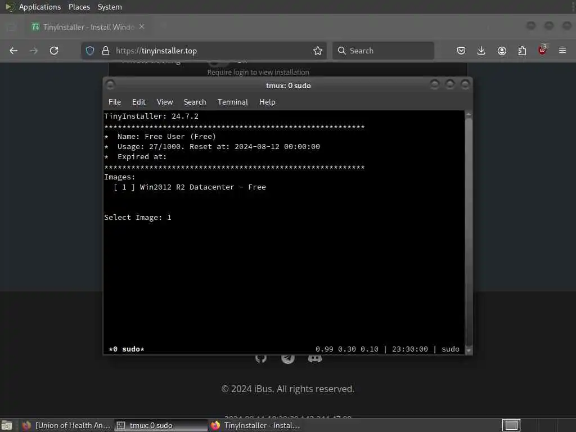Go back with the Firefox back arrow

[13, 51]
